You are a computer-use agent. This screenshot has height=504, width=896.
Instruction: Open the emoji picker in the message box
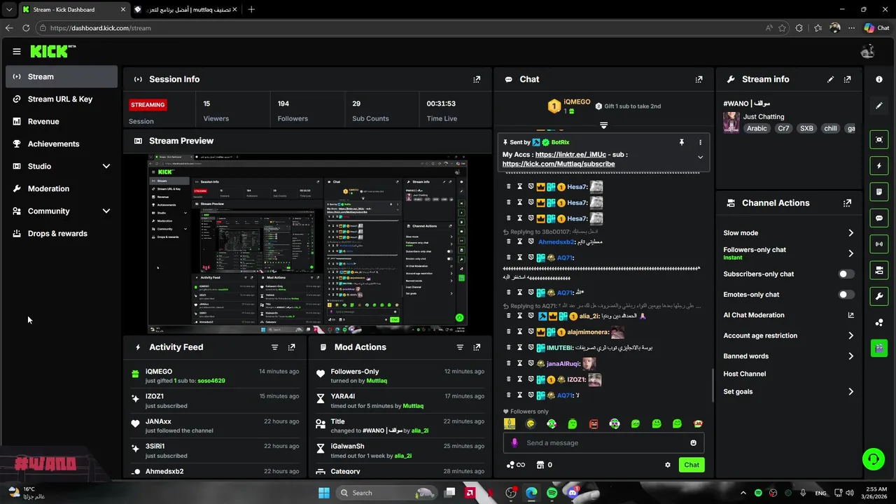click(x=694, y=443)
